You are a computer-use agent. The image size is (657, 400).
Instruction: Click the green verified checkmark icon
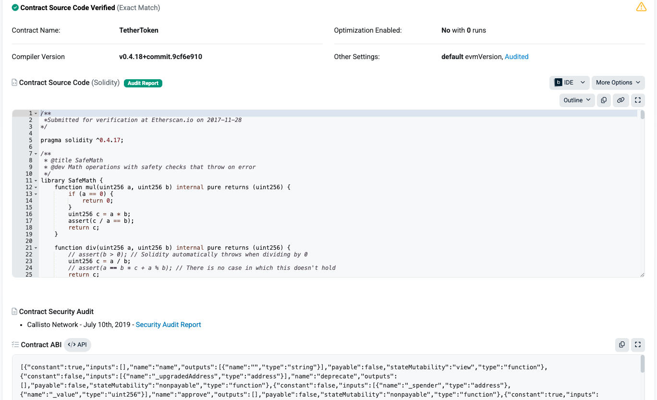coord(15,8)
